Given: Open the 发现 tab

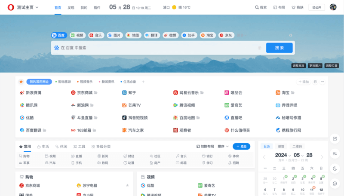Looking at the screenshot, I should [71, 8].
